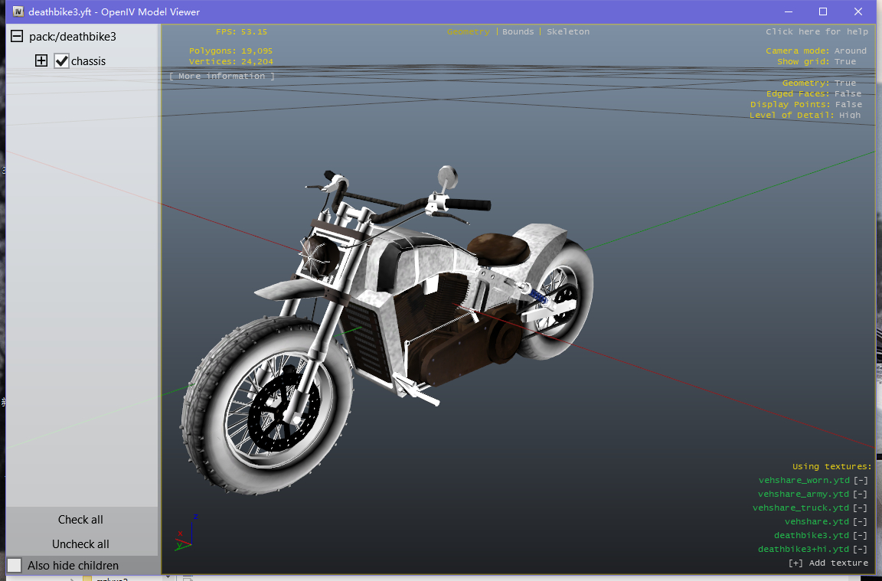Switch to Skeleton view tab
The height and width of the screenshot is (581, 882).
pos(568,31)
